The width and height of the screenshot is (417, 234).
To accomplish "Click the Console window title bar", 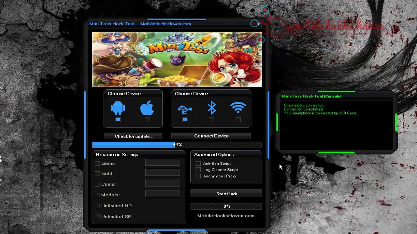I will click(337, 96).
